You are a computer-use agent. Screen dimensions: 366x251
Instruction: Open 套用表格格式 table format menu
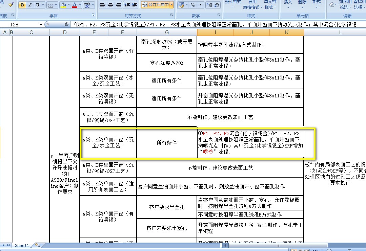(x=252, y=5)
